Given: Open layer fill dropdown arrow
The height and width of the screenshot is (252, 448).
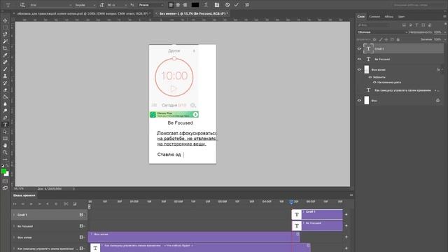Looking at the screenshot, I should [444, 39].
